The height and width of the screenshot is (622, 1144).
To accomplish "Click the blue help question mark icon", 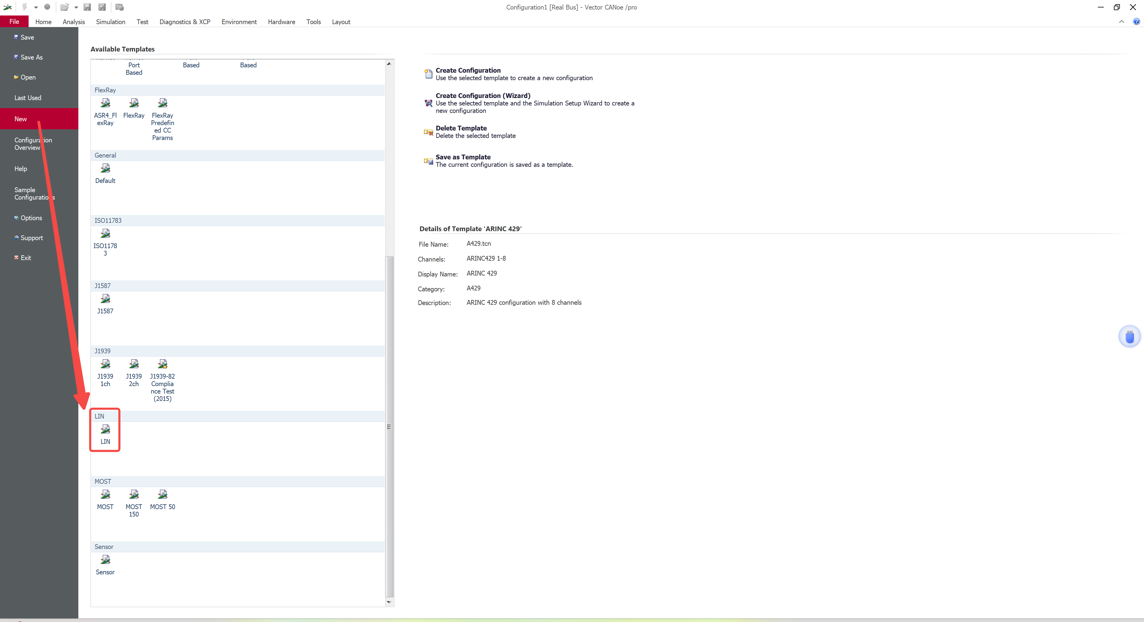I will [1136, 22].
